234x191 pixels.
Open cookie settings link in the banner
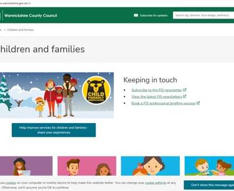pyautogui.click(x=156, y=183)
